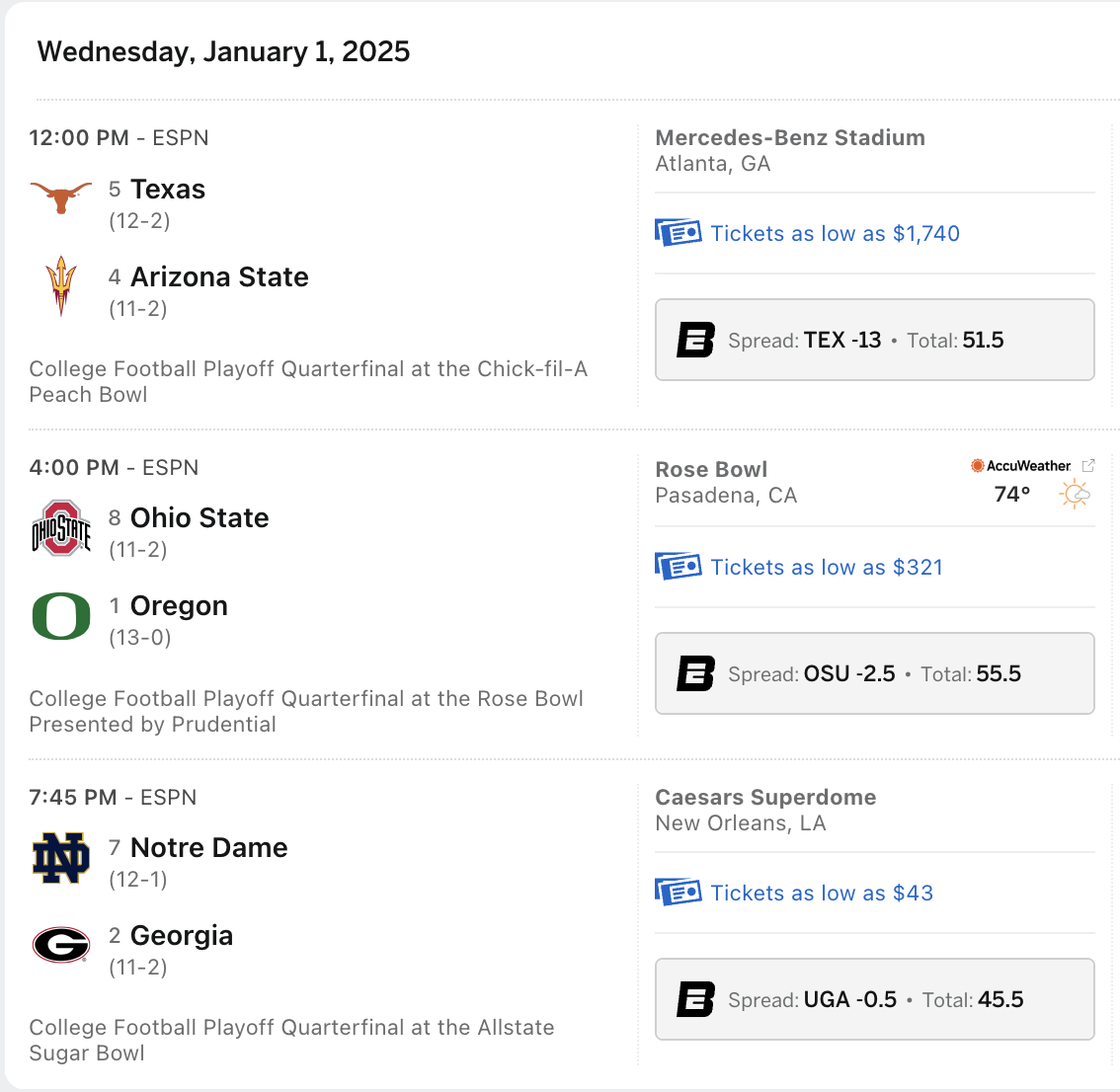Click the Arizona State pitchfork logo
The width and height of the screenshot is (1120, 1092).
pyautogui.click(x=60, y=285)
